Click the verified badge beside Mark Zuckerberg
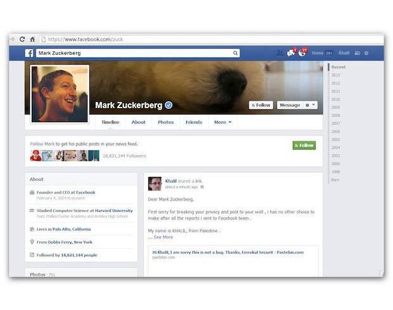Screen dimensions: 393x310 click(x=169, y=105)
